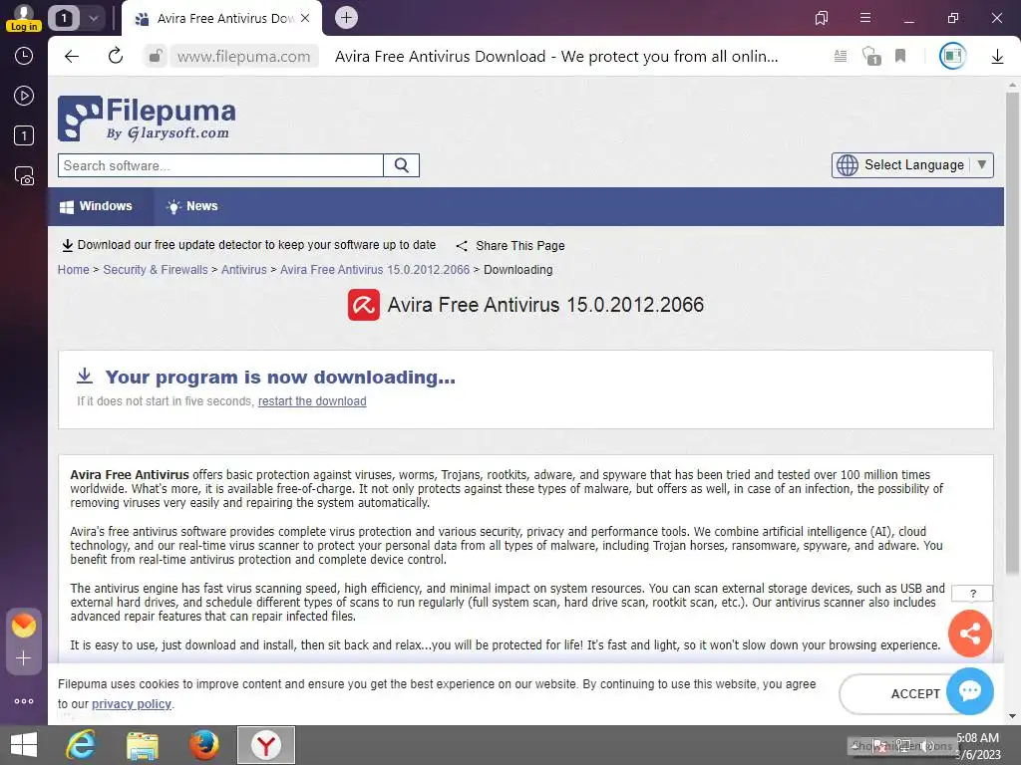Click the circular extension icon in toolbar
Image resolution: width=1021 pixels, height=765 pixels.
click(x=952, y=56)
